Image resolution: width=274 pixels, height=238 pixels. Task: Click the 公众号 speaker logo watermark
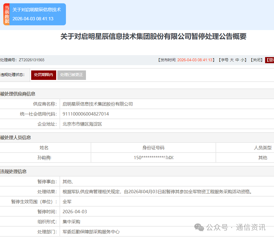pyautogui.click(x=199, y=228)
